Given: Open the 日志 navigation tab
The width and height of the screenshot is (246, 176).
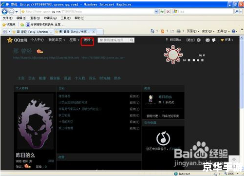Looking at the screenshot, I should pyautogui.click(x=32, y=78).
